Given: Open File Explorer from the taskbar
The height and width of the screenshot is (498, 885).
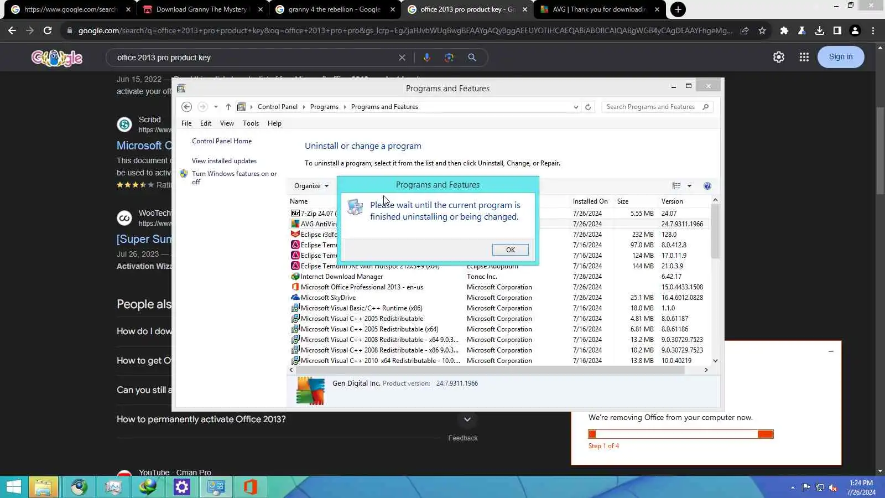Looking at the screenshot, I should pos(43,487).
